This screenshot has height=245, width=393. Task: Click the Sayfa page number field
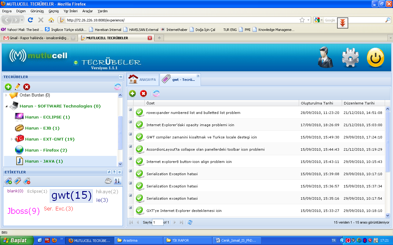(158, 222)
